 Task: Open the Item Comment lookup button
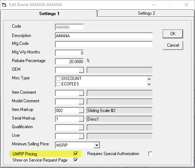tap(81, 93)
